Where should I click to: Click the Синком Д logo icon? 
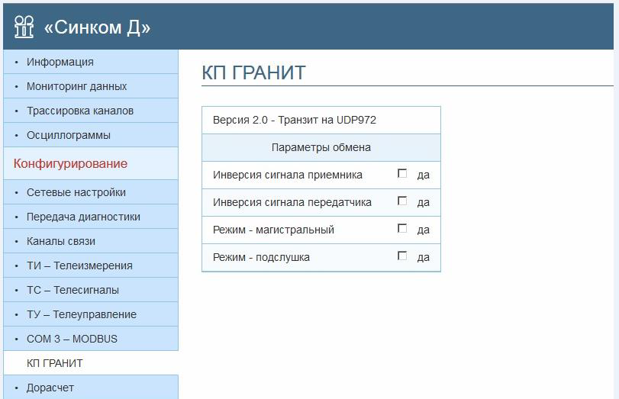pyautogui.click(x=24, y=27)
